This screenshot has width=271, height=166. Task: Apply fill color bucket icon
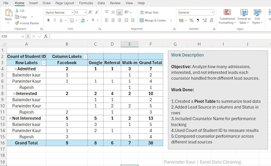pos(83,20)
